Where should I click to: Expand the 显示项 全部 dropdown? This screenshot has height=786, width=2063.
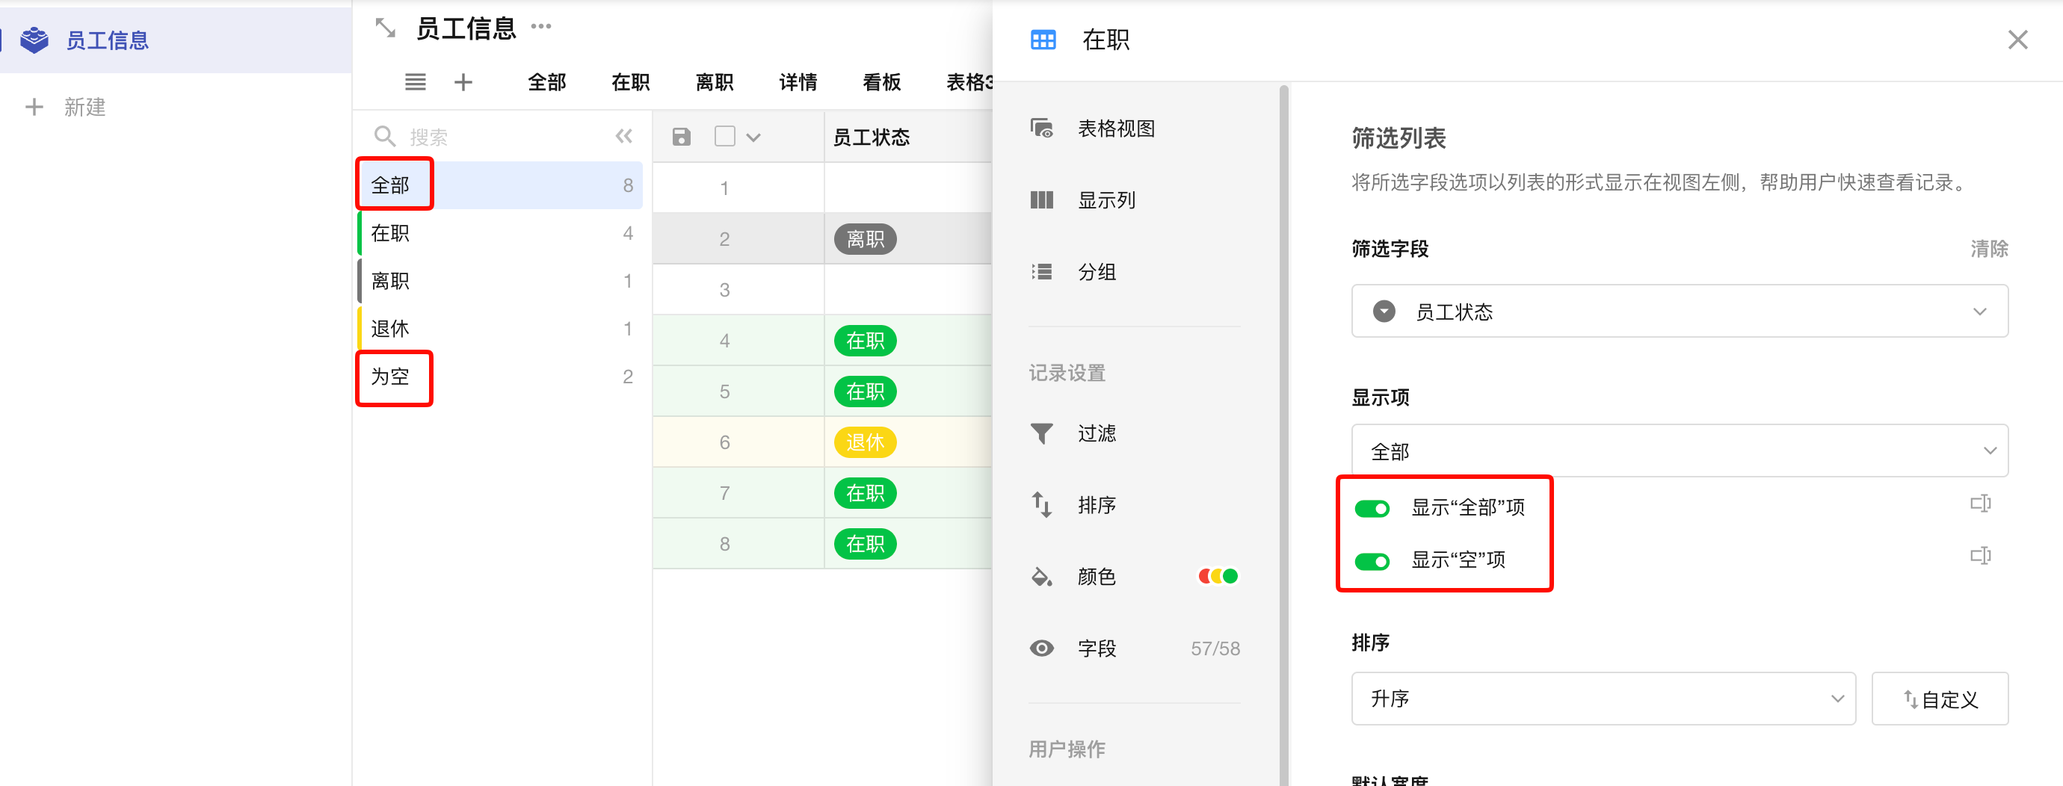click(1680, 451)
